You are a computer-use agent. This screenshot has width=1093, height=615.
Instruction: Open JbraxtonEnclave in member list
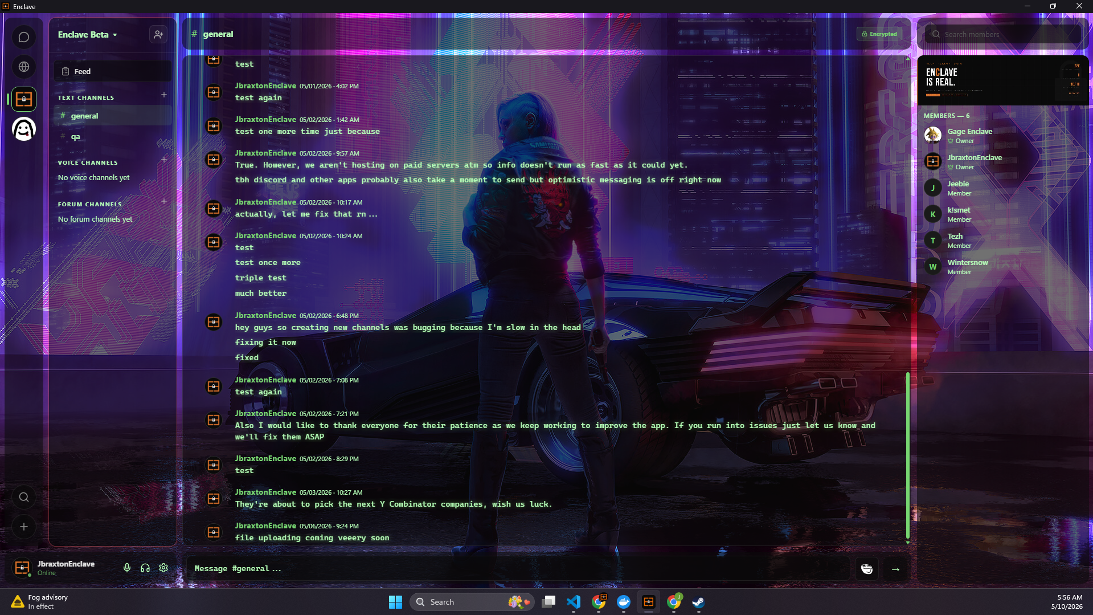tap(1003, 162)
